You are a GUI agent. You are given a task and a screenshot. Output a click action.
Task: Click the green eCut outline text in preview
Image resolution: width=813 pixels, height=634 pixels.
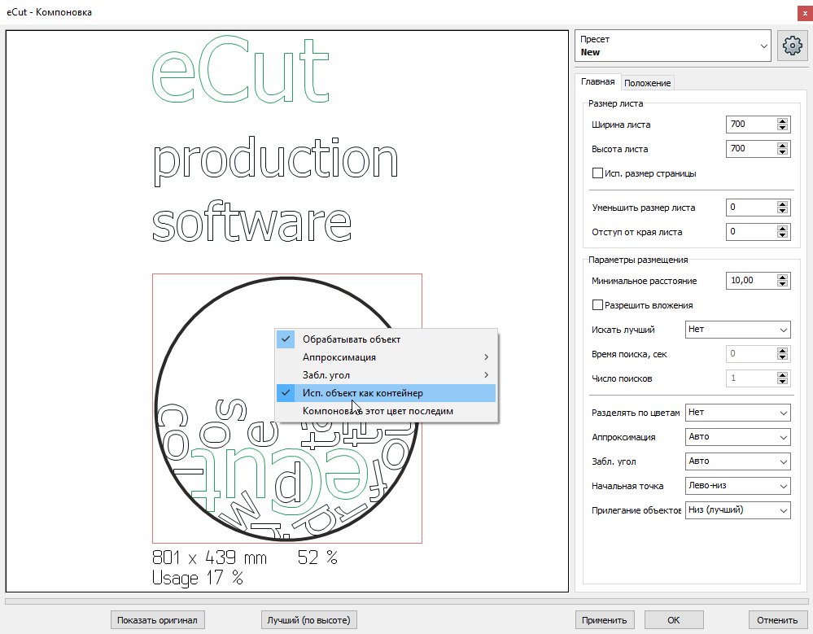tap(241, 69)
